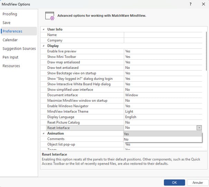Collapse the Animation section
This screenshot has width=209, height=187.
point(44,134)
